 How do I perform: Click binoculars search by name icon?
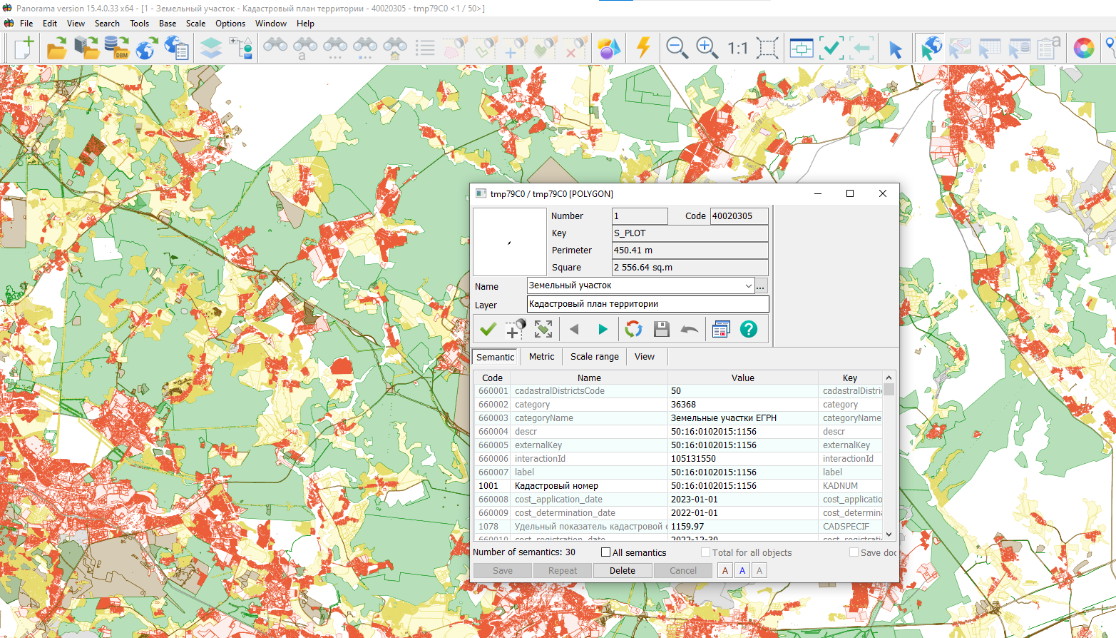[305, 49]
